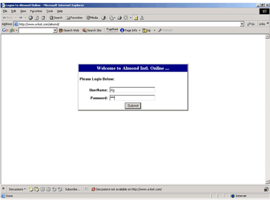Refresh the page using the Refresh icon
Viewport: 270px width, 203px height.
click(x=37, y=18)
